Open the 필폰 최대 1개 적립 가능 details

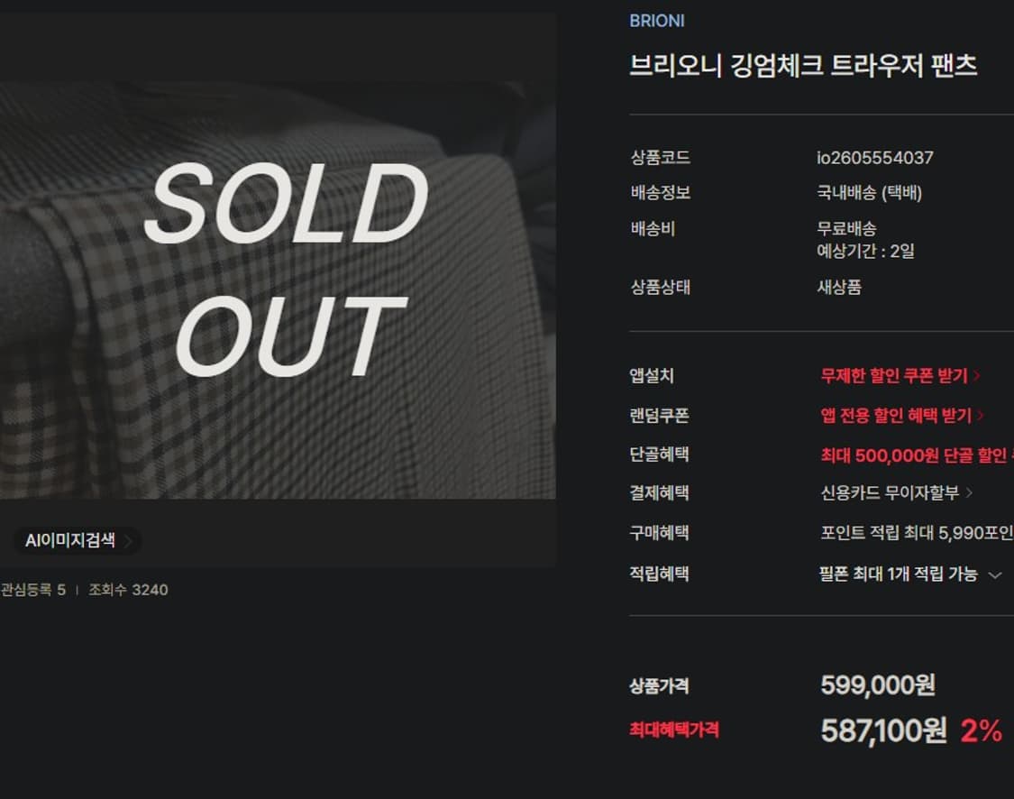[898, 574]
